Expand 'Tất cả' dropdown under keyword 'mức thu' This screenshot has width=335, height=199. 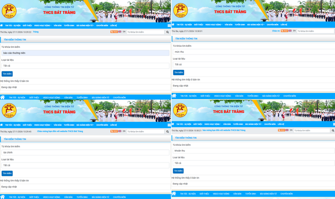point(253,65)
